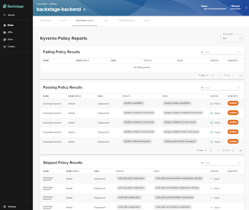Image resolution: width=249 pixels, height=210 pixels.
Task: Open the vertical three-dot menu in header
Action: (x=246, y=8)
